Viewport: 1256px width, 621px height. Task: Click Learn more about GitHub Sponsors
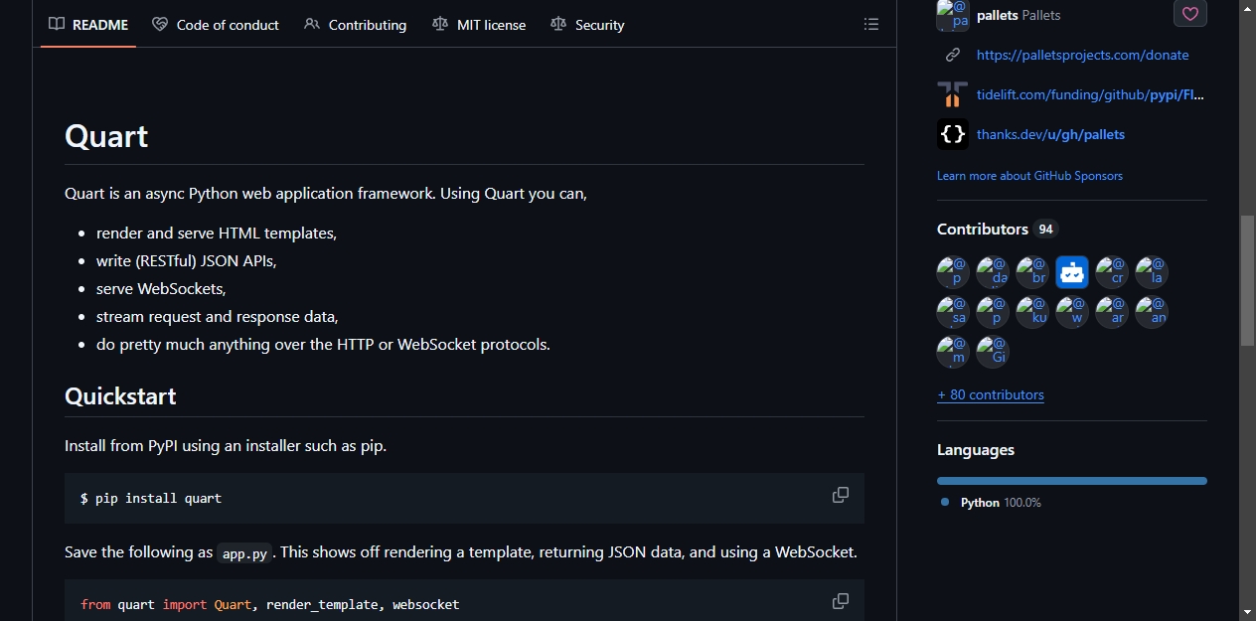tap(1029, 176)
